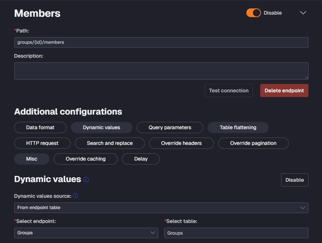Click the description resize handle
The height and width of the screenshot is (243, 322).
[x=307, y=77]
